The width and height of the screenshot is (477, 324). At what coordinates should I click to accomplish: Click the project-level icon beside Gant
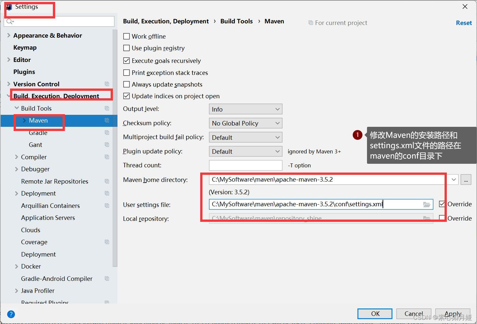tap(107, 145)
